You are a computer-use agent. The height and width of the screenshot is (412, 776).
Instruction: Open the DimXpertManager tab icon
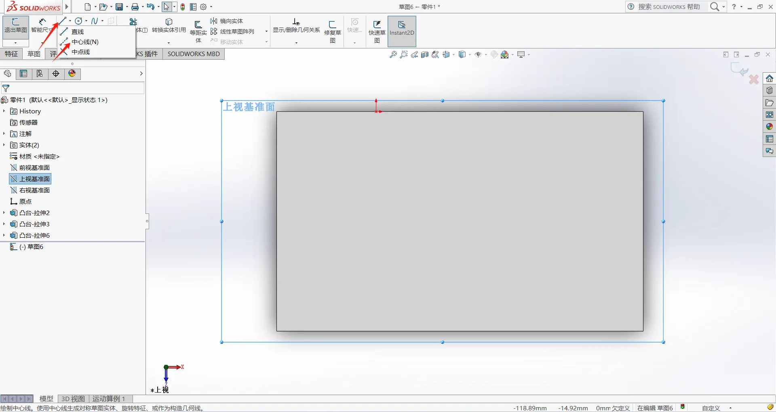(56, 73)
